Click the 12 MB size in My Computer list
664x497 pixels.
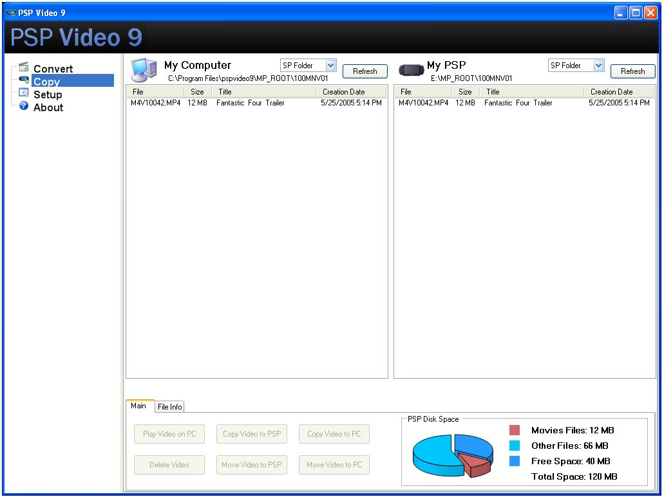[x=197, y=103]
